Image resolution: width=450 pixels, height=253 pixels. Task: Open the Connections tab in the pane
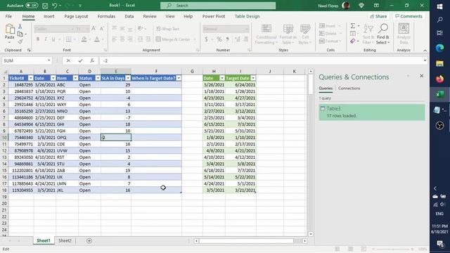coord(349,89)
